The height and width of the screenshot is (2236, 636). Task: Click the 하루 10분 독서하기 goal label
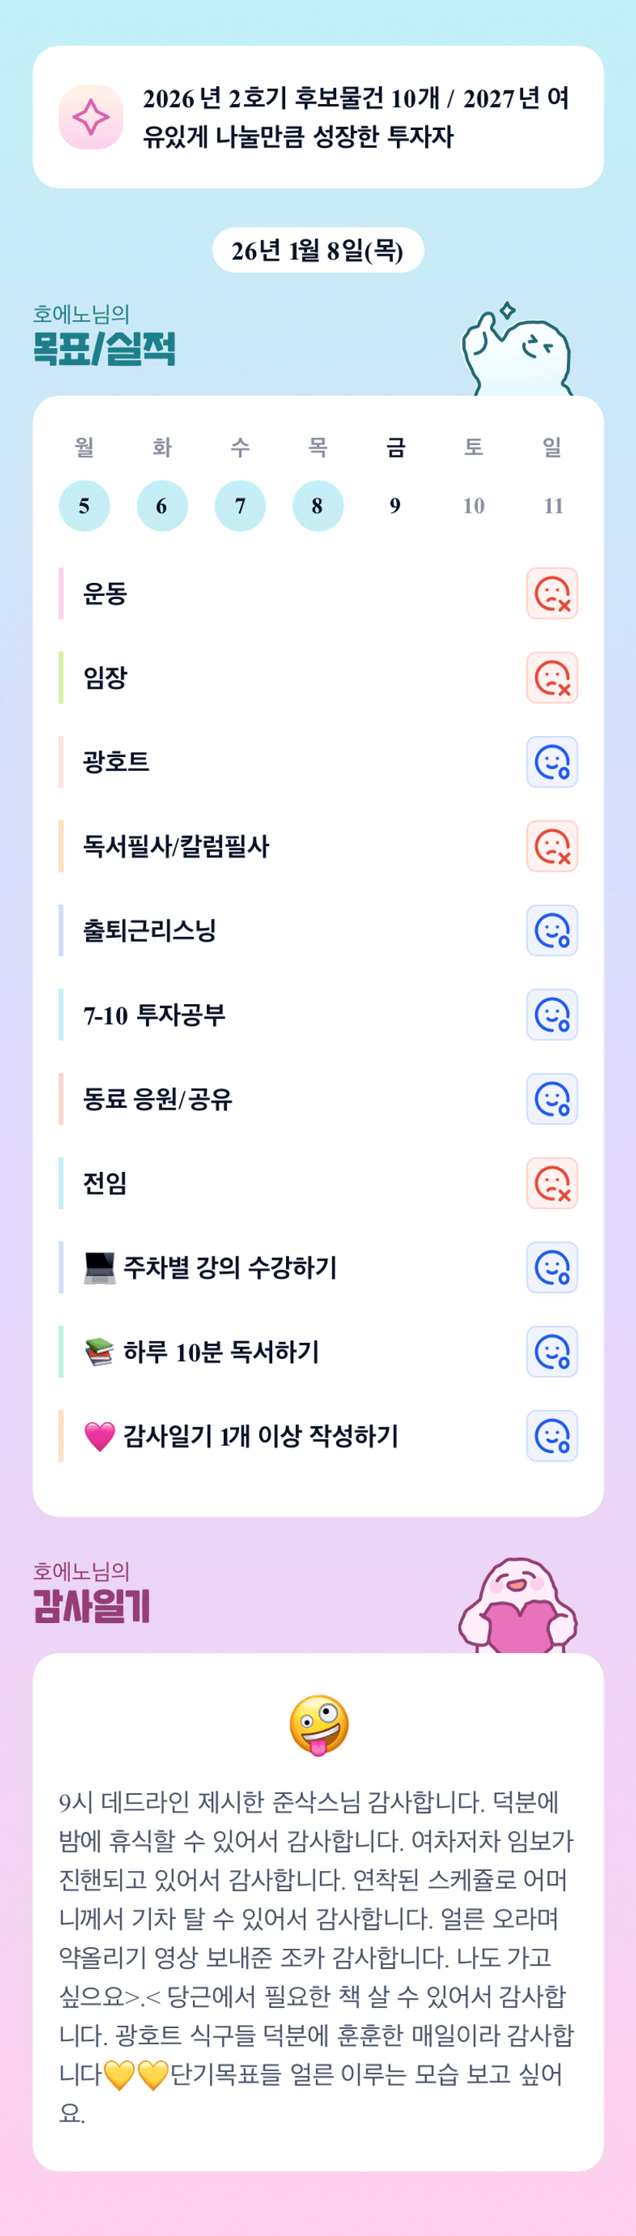(x=221, y=1351)
